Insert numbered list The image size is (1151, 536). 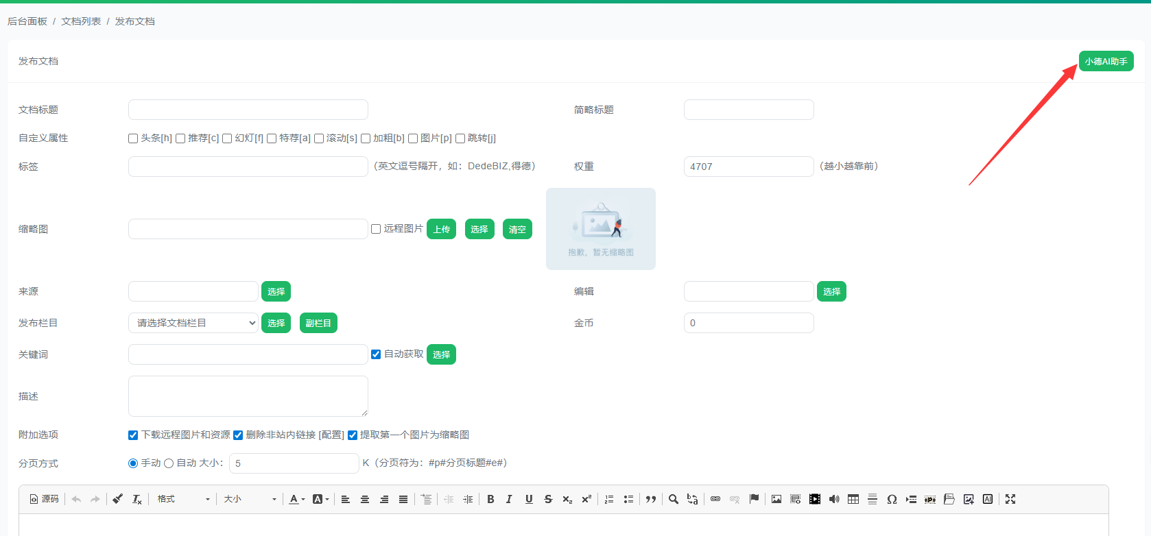pos(609,499)
